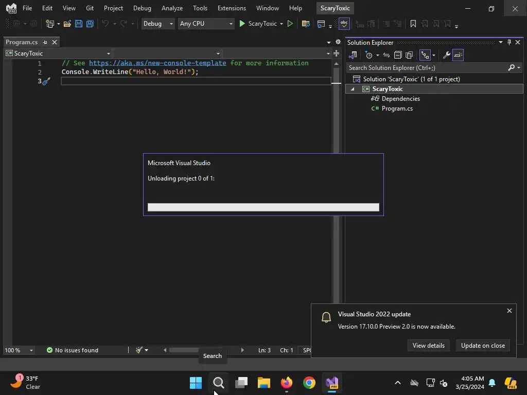This screenshot has height=395, width=527.
Task: Click View details in update notification
Action: point(429,345)
